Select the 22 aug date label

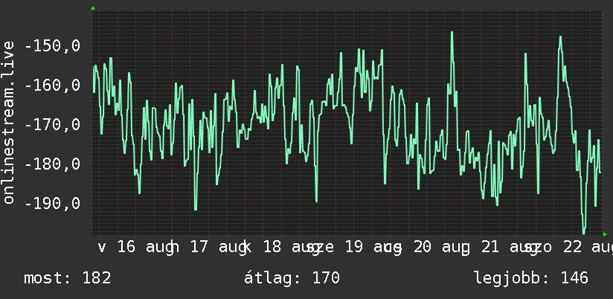tap(586, 248)
